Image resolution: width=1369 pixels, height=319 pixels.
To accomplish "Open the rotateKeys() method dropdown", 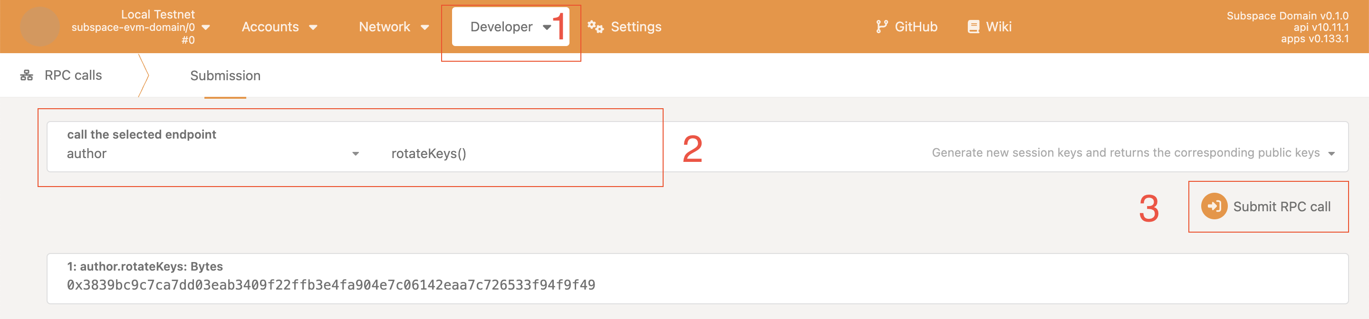I will point(861,153).
